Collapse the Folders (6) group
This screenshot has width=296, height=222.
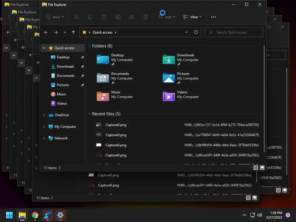coord(90,46)
